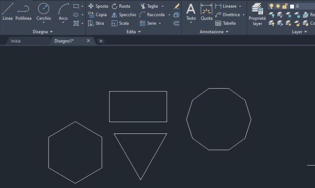Image resolution: width=315 pixels, height=188 pixels.
Task: Select the Lineare dimension tool
Action: [226, 6]
